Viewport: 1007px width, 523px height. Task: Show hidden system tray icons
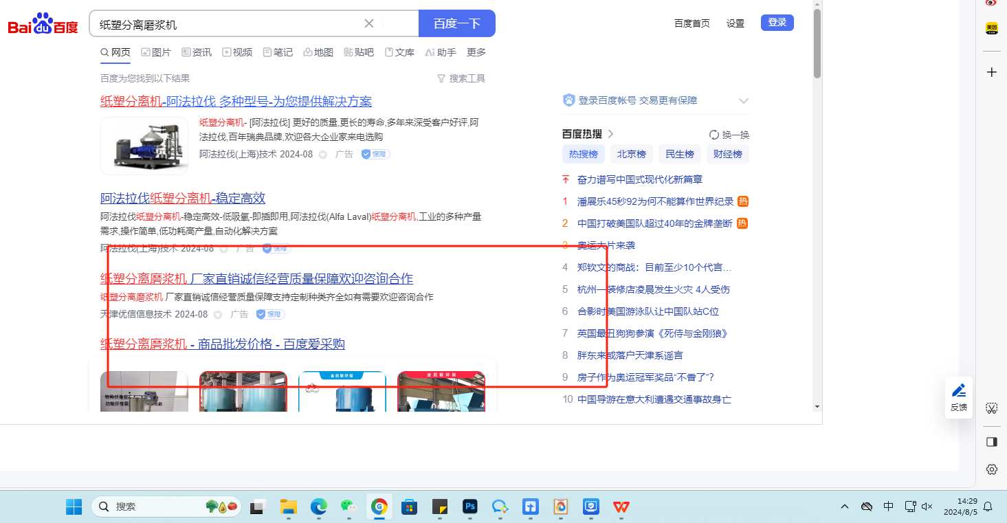click(844, 507)
